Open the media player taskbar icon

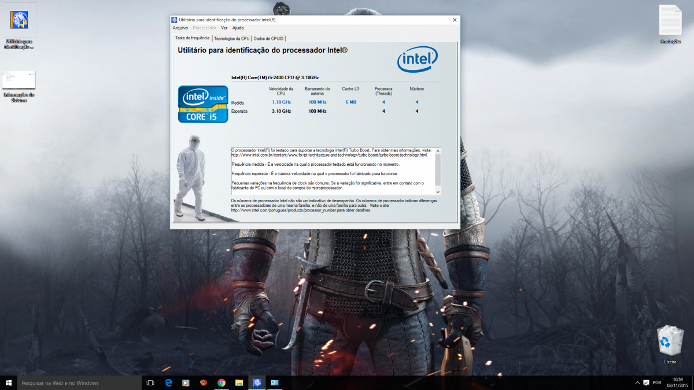tap(186, 382)
